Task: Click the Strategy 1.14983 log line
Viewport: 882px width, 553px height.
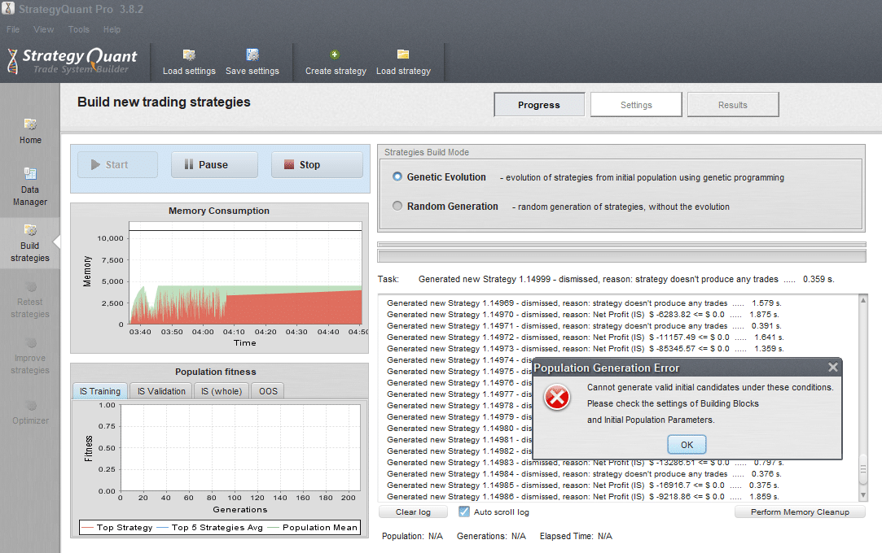Action: pos(585,463)
